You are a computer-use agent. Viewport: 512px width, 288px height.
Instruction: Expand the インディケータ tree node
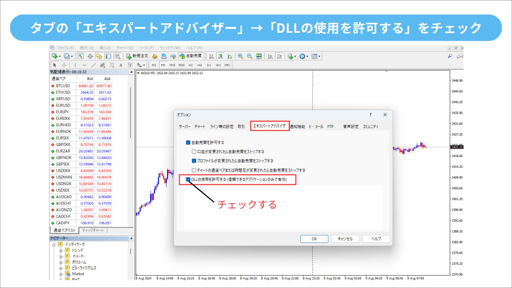[x=54, y=245]
